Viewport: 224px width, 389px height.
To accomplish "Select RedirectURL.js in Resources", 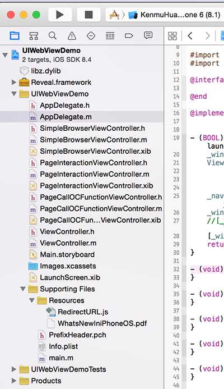I will [83, 312].
